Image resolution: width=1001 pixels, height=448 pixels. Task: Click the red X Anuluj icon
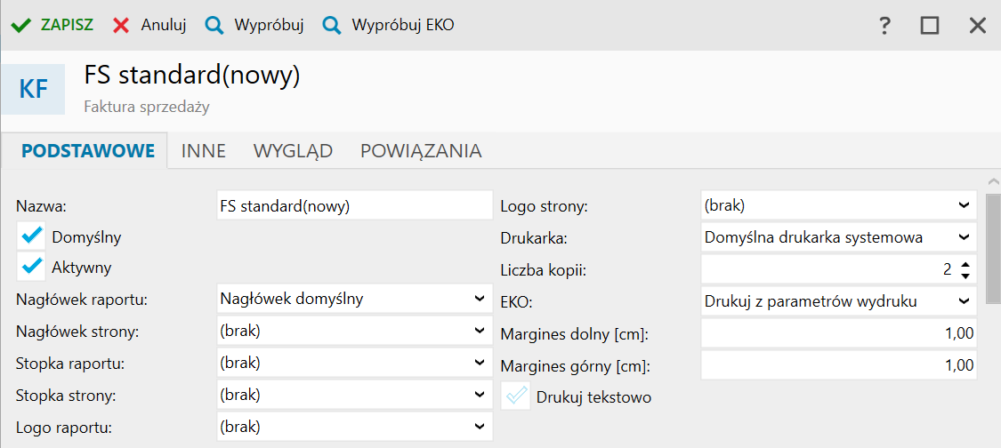[121, 26]
